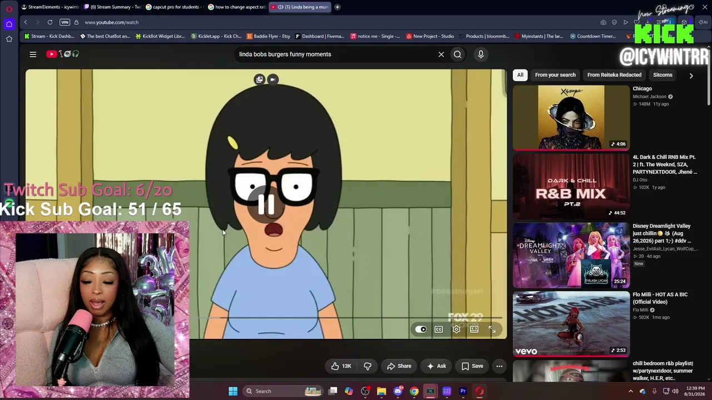Play the Disney Dreamlight Valley video thumbnail
Image resolution: width=712 pixels, height=400 pixels.
tap(571, 255)
